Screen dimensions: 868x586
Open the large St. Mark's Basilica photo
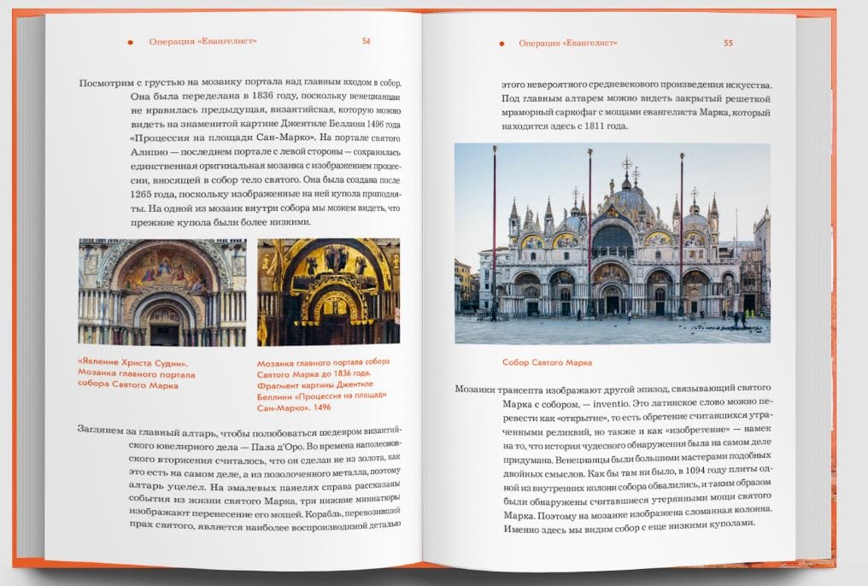point(612,243)
